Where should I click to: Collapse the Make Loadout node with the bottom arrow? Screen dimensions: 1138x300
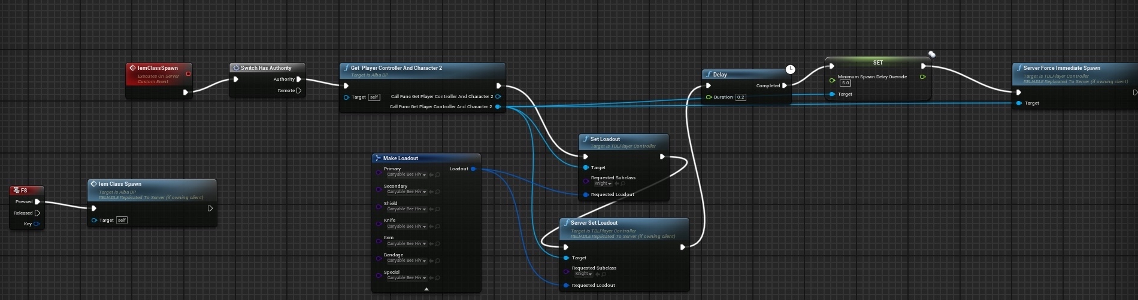pos(426,289)
